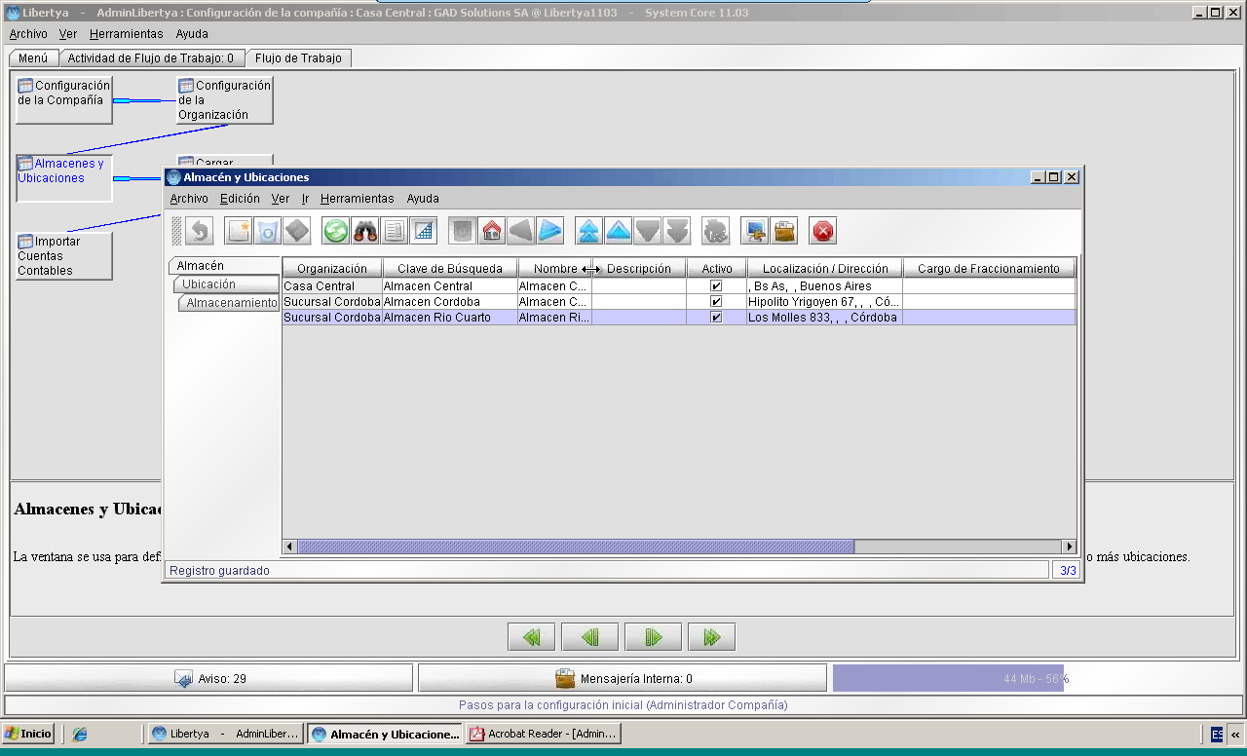Viewport: 1247px width, 756px height.
Task: Open Edición menu in Almacén y Ubicaciones window
Action: click(x=240, y=199)
